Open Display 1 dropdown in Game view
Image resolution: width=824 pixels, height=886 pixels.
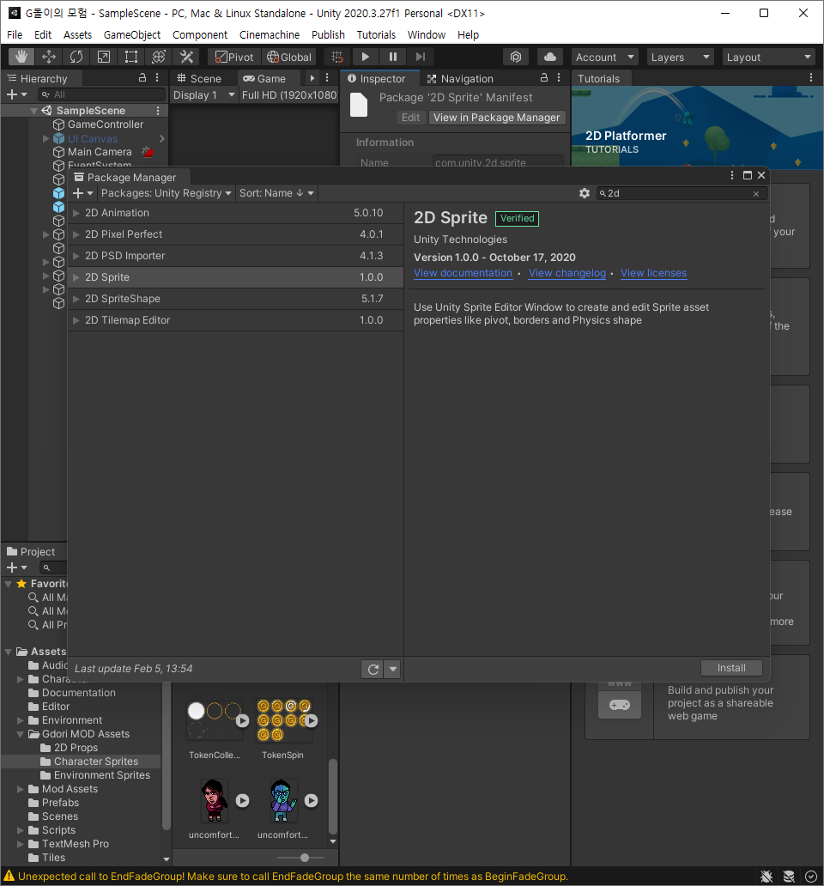pos(203,95)
